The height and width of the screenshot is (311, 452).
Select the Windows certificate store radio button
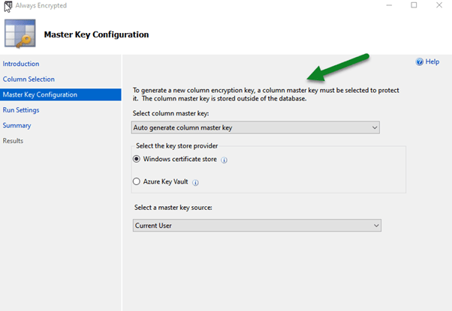[x=137, y=159]
